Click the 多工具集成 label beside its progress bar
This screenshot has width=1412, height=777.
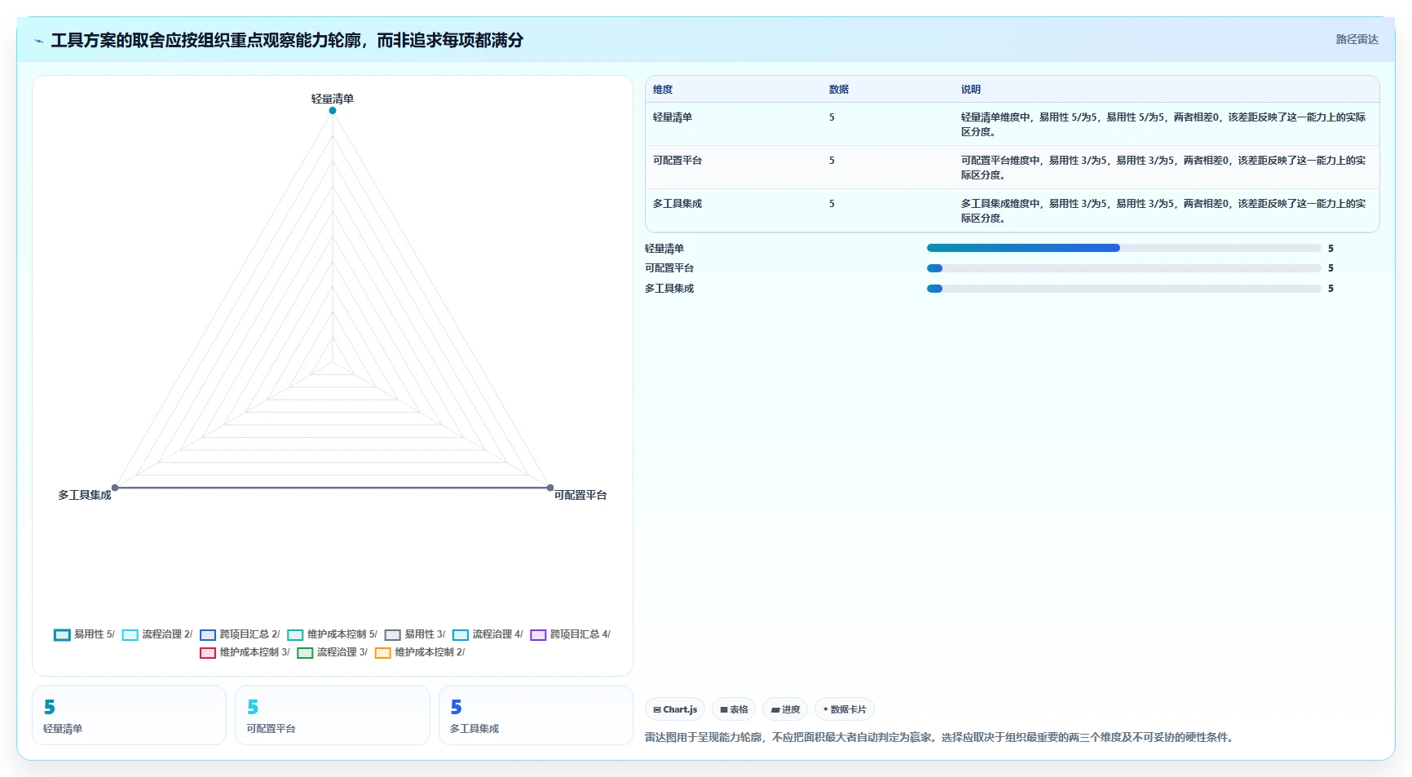669,289
